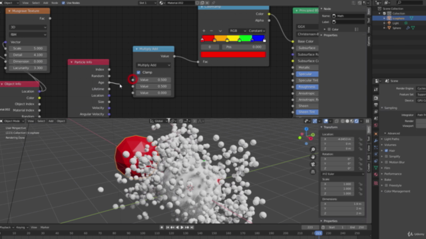426x239 pixels.
Task: Open 3D viewport Object menu
Action: 61,121
